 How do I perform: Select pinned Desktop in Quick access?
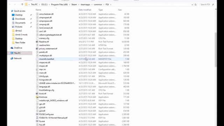[19, 15]
